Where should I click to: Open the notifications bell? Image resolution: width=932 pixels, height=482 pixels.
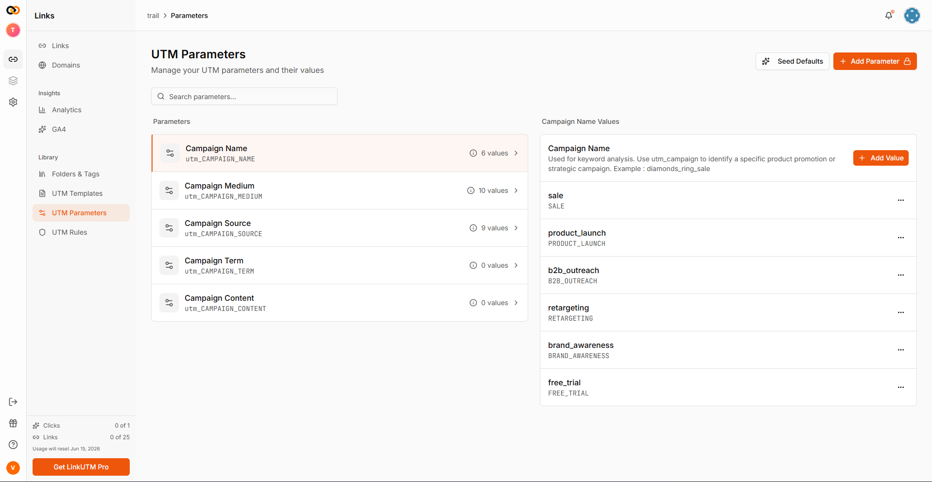(889, 16)
